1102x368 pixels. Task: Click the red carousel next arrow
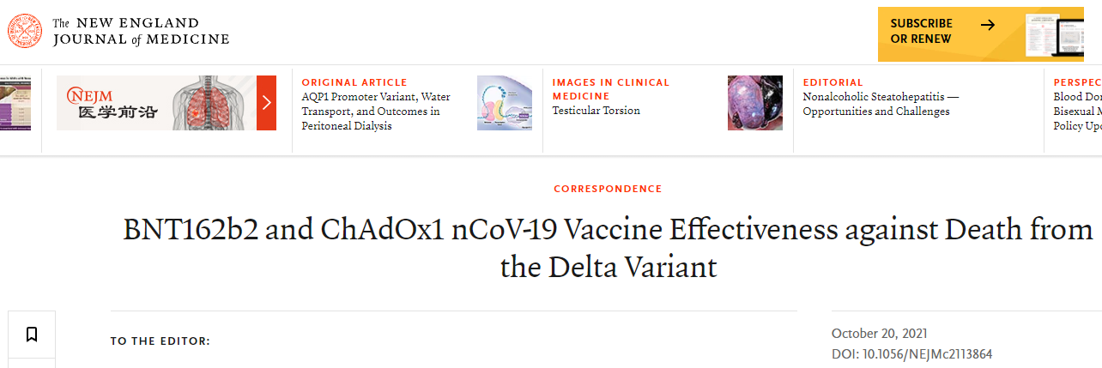(266, 103)
